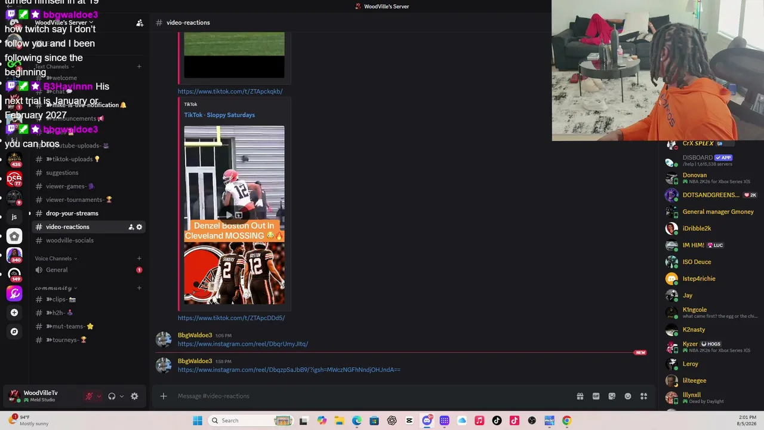
Task: View General manager Gmoney in member list
Action: tap(712, 211)
